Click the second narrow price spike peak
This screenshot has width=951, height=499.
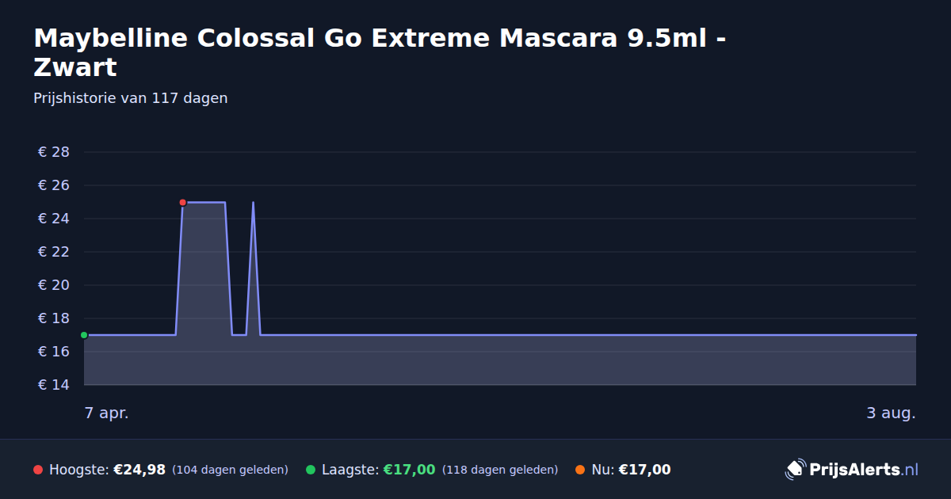[253, 203]
